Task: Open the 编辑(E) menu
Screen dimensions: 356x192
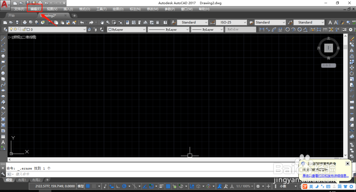Action: 35,9
